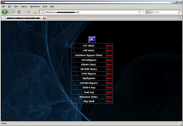Click Open link beside Php Shell

(x=109, y=101)
